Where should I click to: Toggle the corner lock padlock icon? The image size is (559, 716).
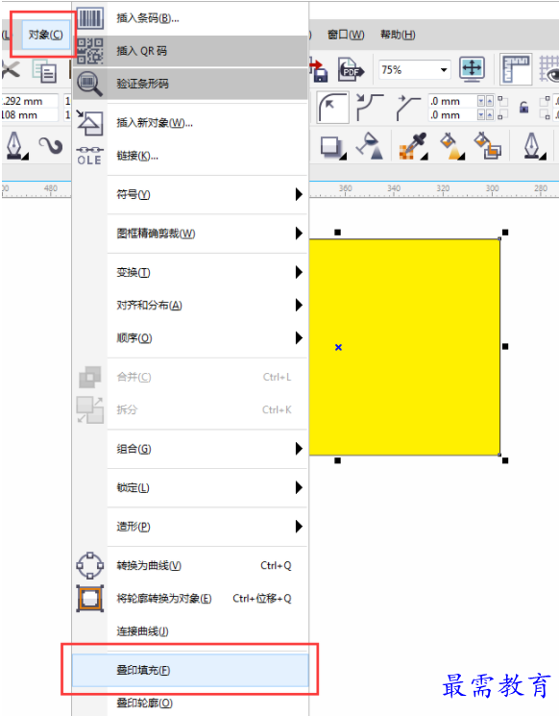click(x=523, y=108)
